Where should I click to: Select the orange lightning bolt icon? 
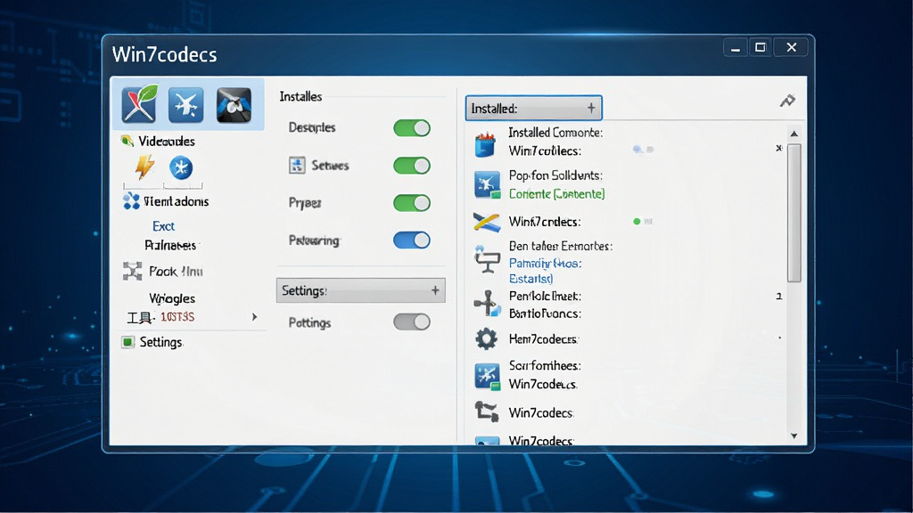point(144,167)
